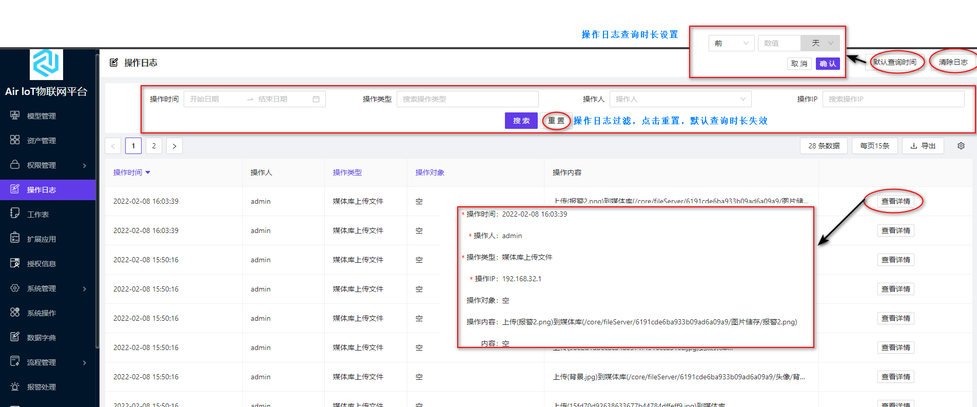This screenshot has height=407, width=977.
Task: Click the 数值 input field
Action: click(779, 43)
